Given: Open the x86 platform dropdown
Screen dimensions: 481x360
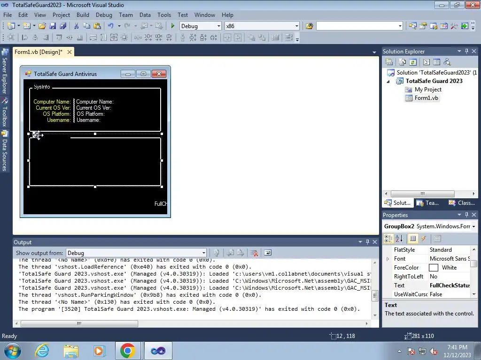Looking at the screenshot, I should point(296,26).
